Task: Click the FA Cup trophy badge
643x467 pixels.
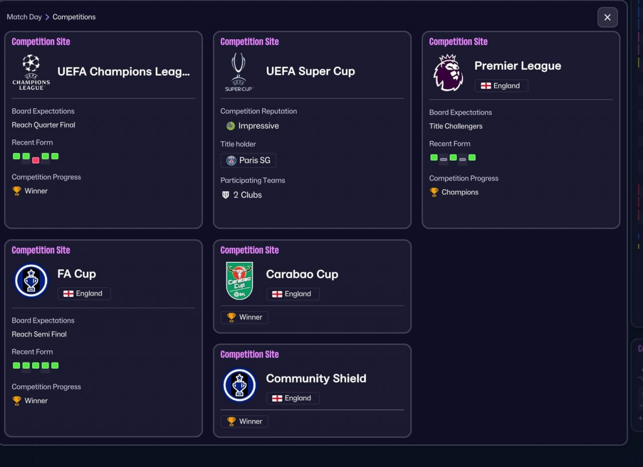Action: click(x=31, y=281)
